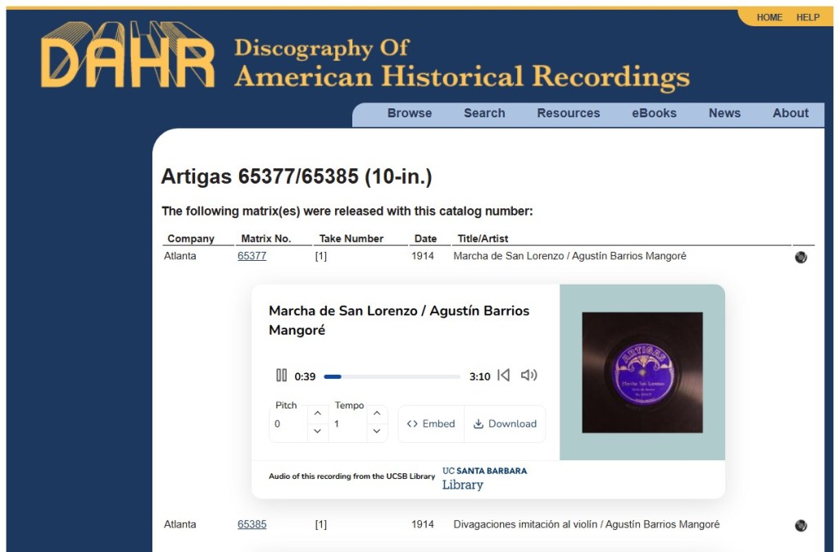Open the Resources menu
This screenshot has height=552, width=839.
tap(569, 113)
